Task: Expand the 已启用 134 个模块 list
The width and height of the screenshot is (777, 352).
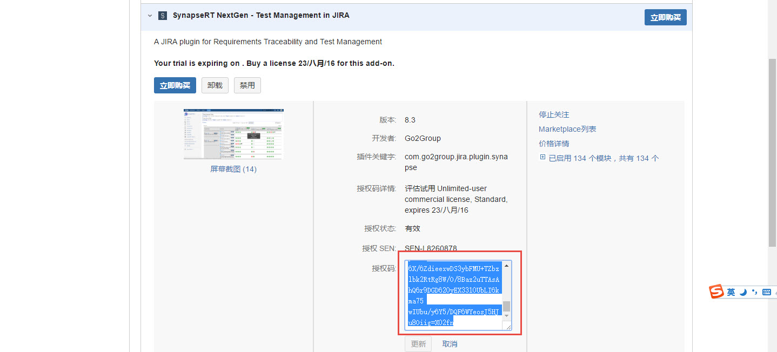Action: (x=543, y=158)
